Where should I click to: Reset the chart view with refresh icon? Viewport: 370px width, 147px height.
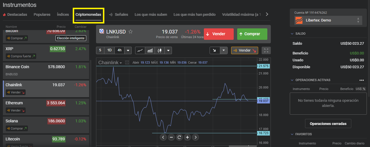coord(179,137)
